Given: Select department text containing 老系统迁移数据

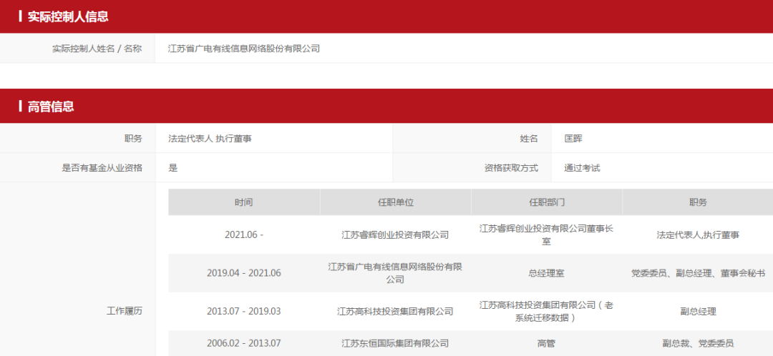Looking at the screenshot, I should point(547,311).
